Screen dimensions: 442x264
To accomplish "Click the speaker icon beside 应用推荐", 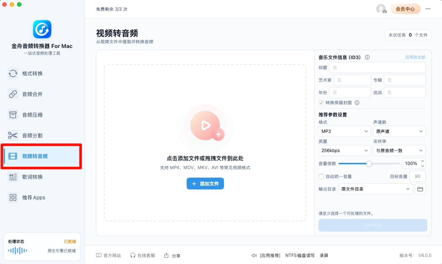I will click(254, 255).
